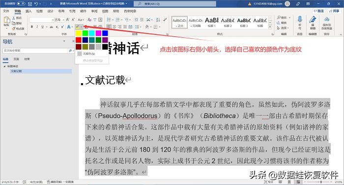Click the Grow Font icon

[68, 20]
